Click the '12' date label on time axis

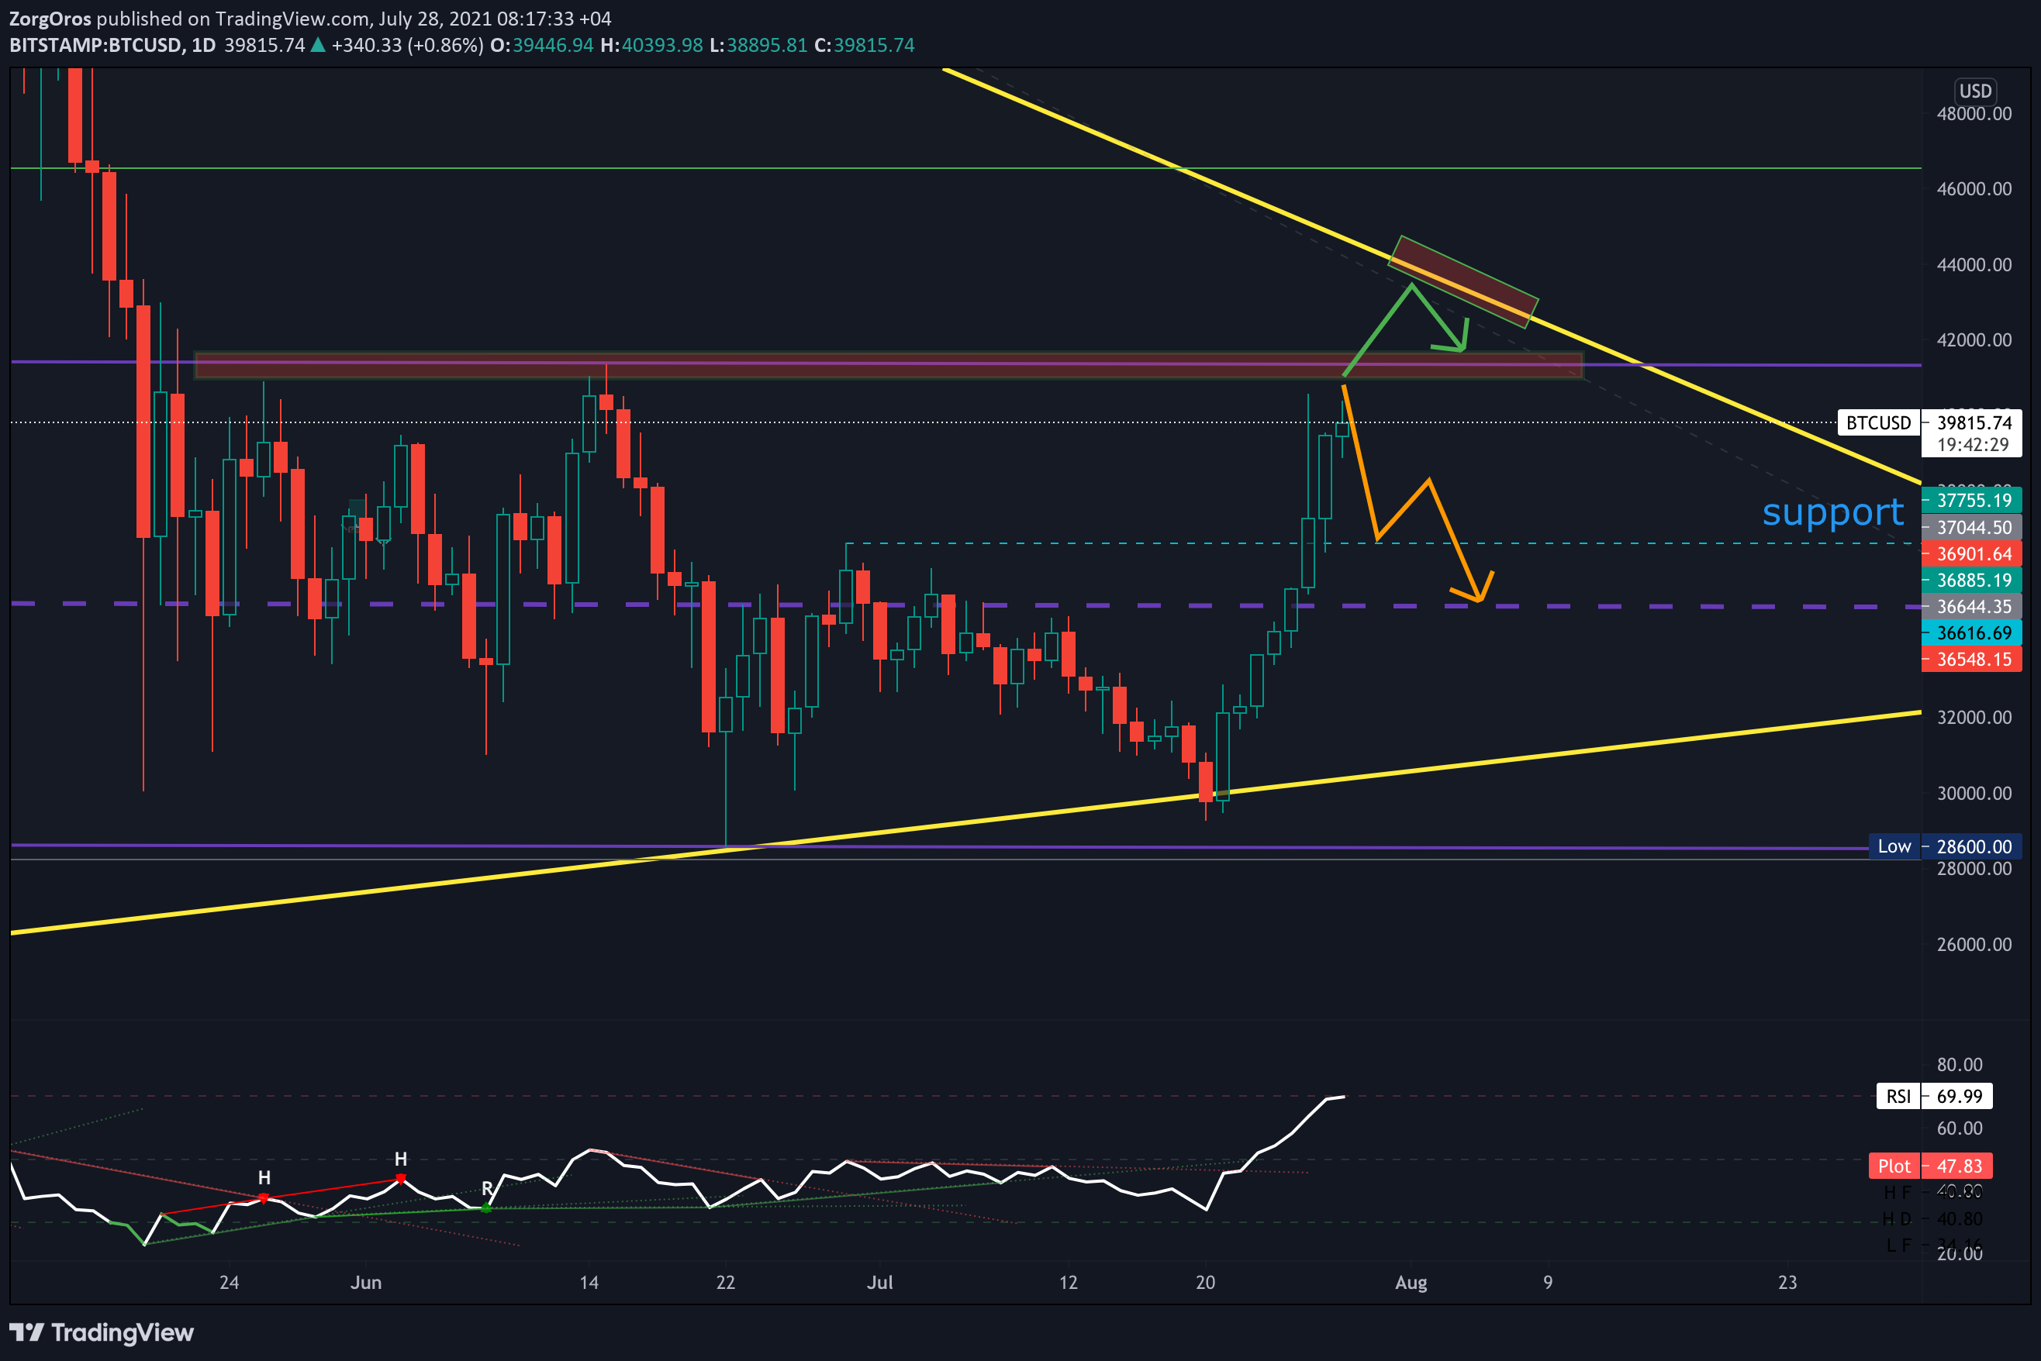tap(1069, 1283)
